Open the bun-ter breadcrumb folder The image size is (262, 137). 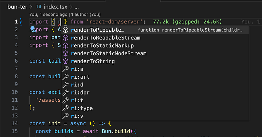click(x=17, y=7)
